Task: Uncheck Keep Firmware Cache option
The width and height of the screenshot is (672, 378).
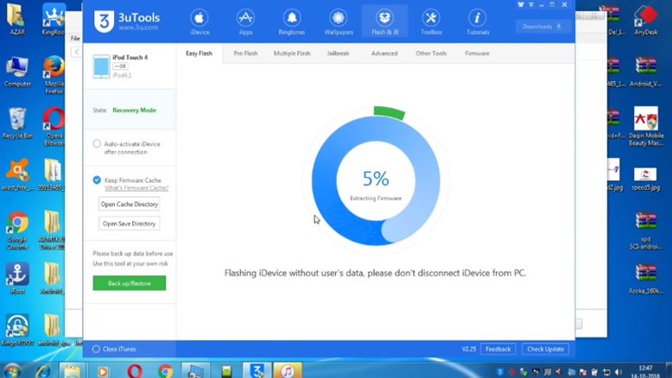Action: (x=97, y=180)
